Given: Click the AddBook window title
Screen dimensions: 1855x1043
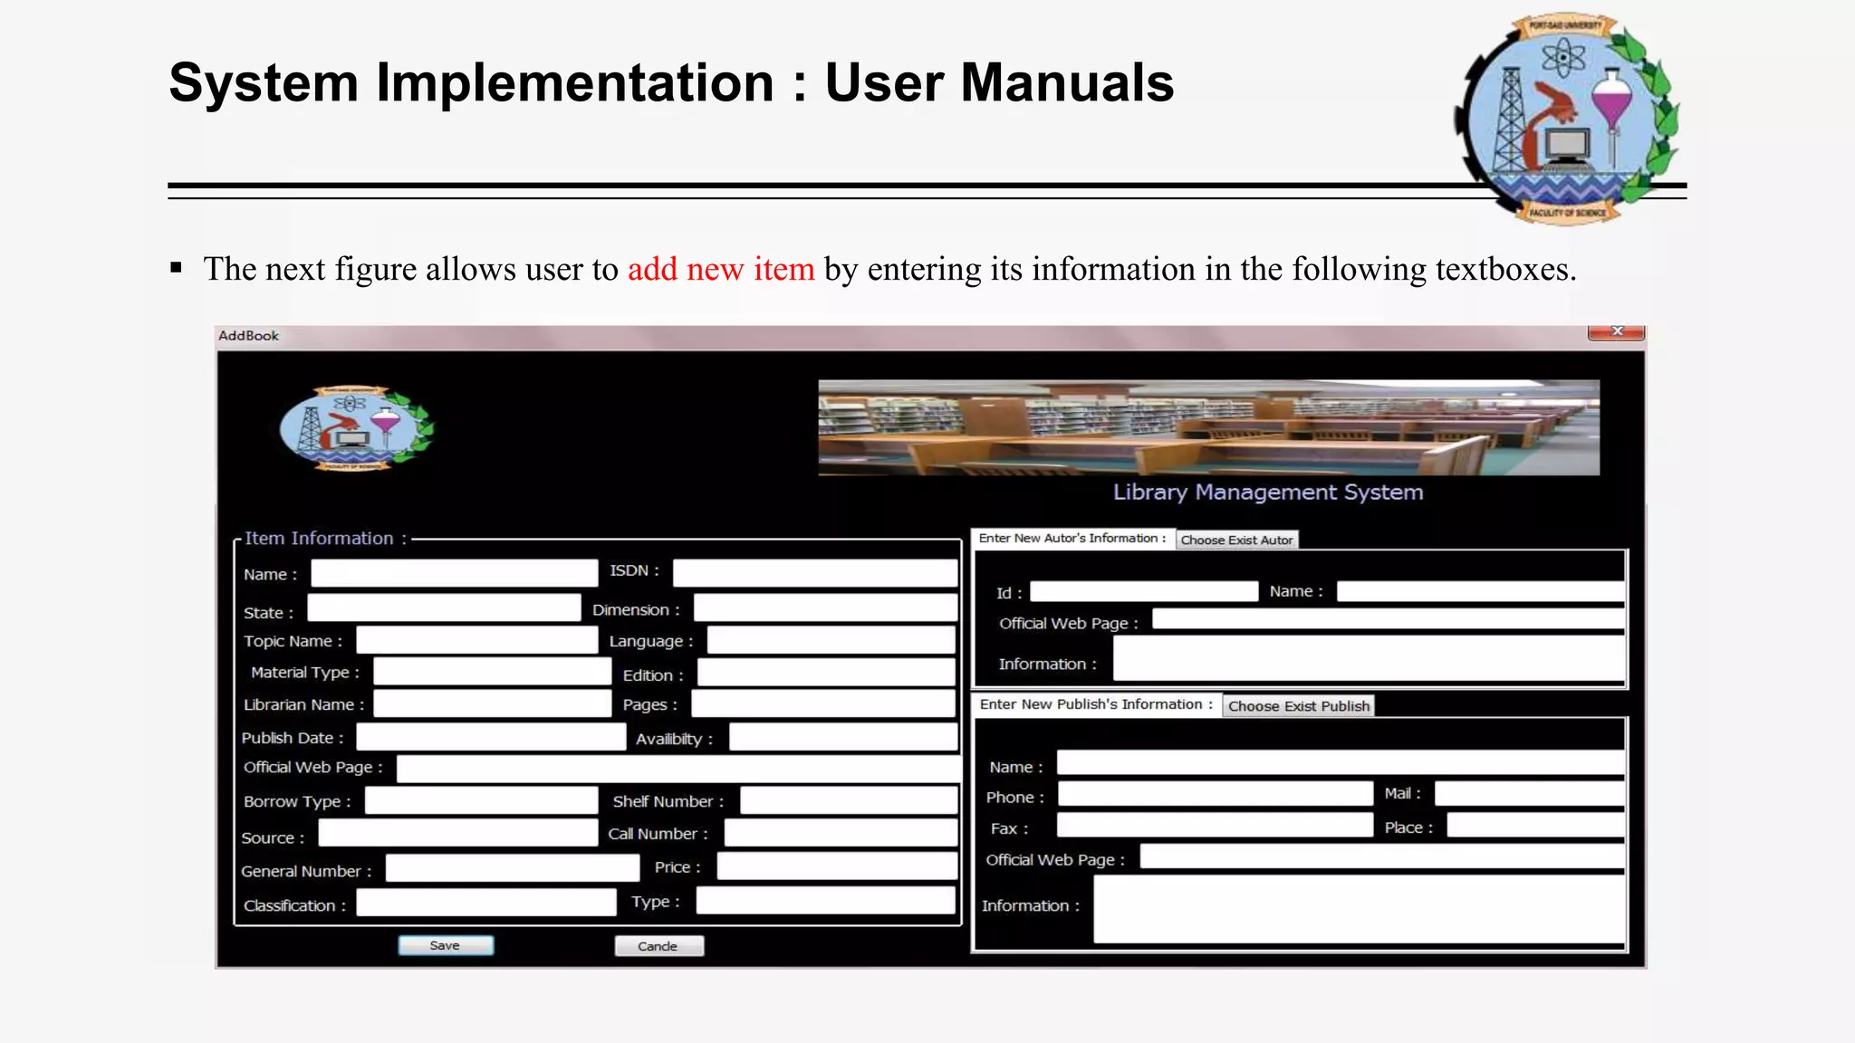Looking at the screenshot, I should tap(249, 336).
